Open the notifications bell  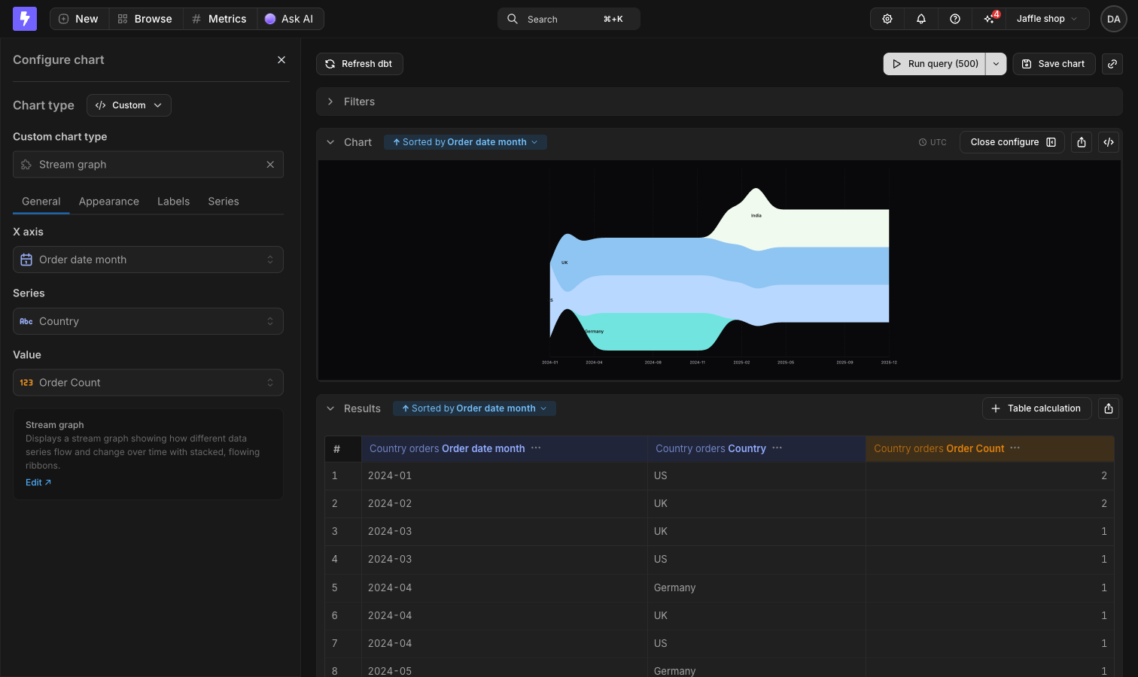[x=921, y=19]
